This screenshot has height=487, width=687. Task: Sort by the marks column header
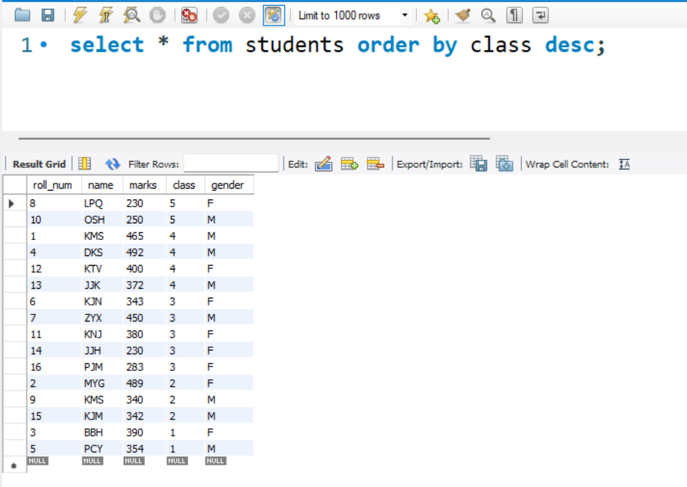coord(142,185)
